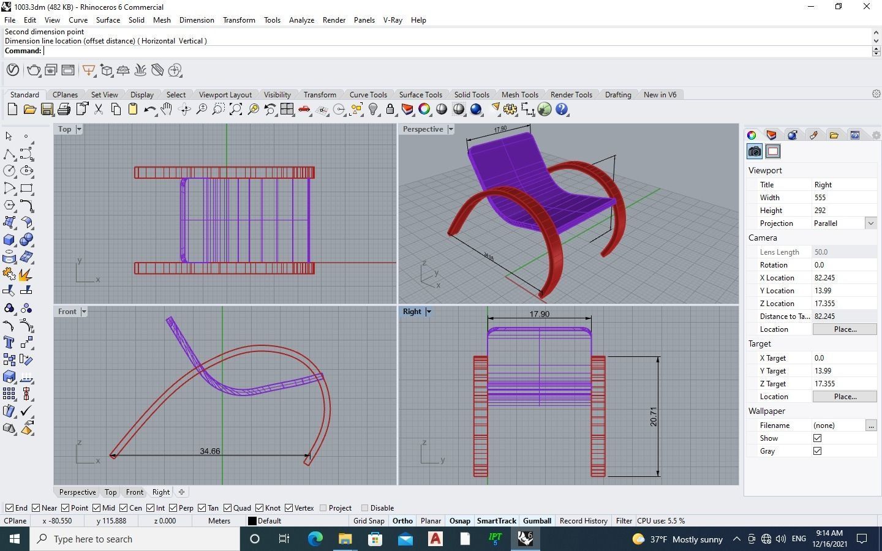882x551 pixels.
Task: Select the Polyline tool in the left sidebar
Action: point(9,154)
